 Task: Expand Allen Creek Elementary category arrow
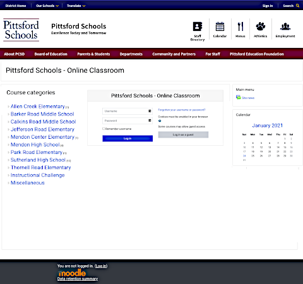pyautogui.click(x=8, y=107)
